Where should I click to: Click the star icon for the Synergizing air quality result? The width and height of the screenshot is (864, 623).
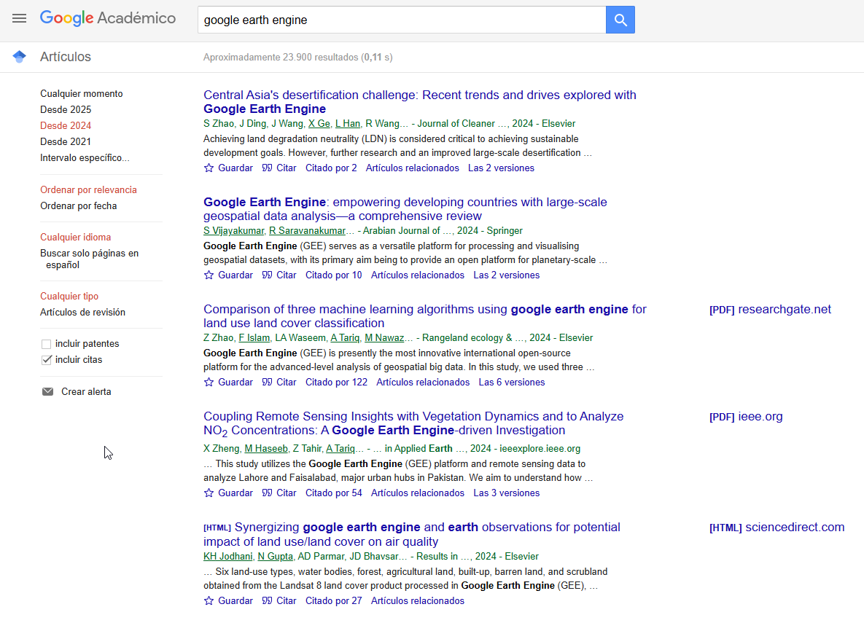tap(209, 601)
